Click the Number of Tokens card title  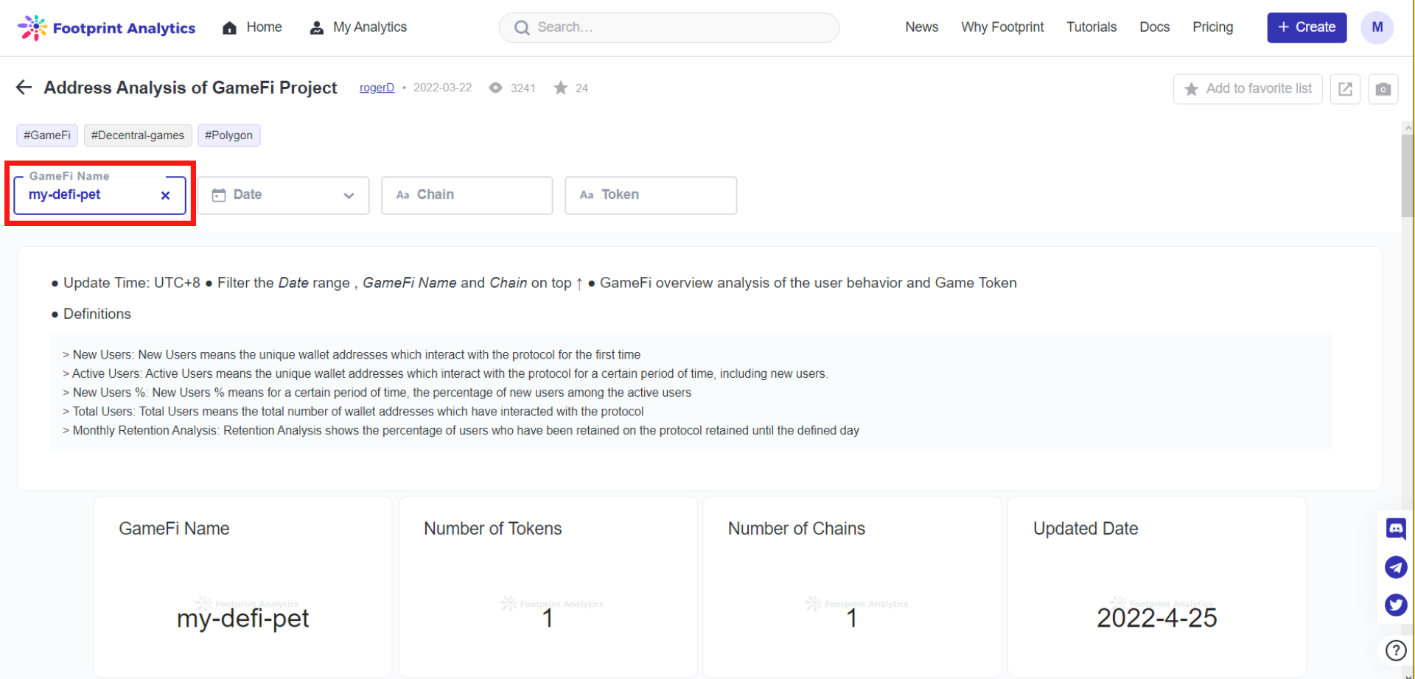click(492, 529)
